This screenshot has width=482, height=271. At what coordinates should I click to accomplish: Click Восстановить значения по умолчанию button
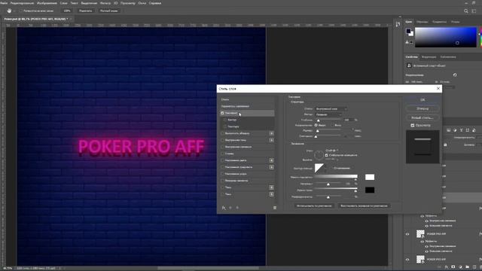pos(364,206)
